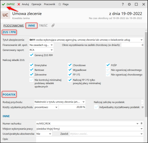The height and width of the screenshot is (143, 148).
Task: Click the Flaga star icon
Action: point(60,4)
